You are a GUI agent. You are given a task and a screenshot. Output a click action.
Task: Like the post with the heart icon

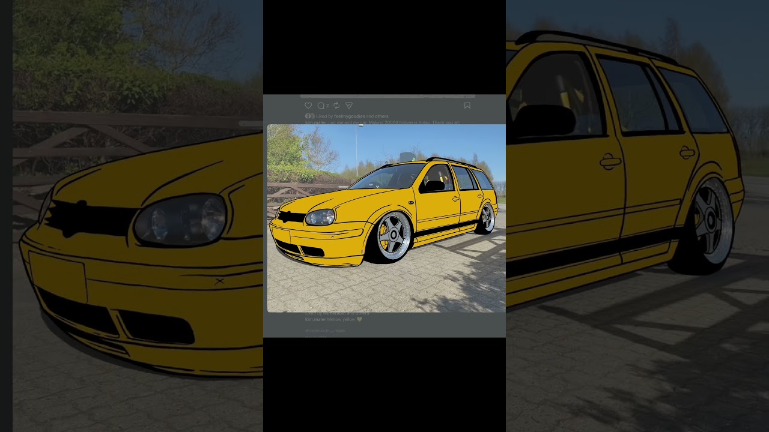[x=308, y=106]
